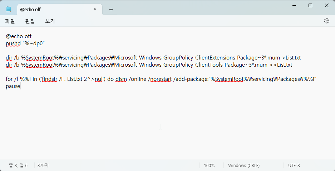Image resolution: width=335 pixels, height=171 pixels.
Task: Click "@echo off" in the first editor line
Action: [19, 36]
